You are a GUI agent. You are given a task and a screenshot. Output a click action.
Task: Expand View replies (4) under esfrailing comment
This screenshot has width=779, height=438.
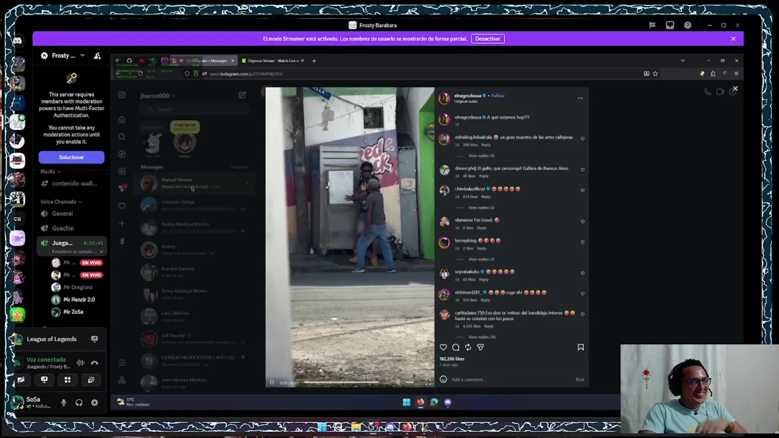[x=481, y=156]
